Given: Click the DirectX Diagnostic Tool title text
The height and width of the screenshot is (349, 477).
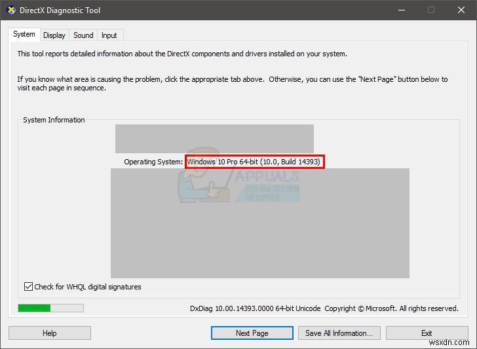Looking at the screenshot, I should [x=60, y=10].
